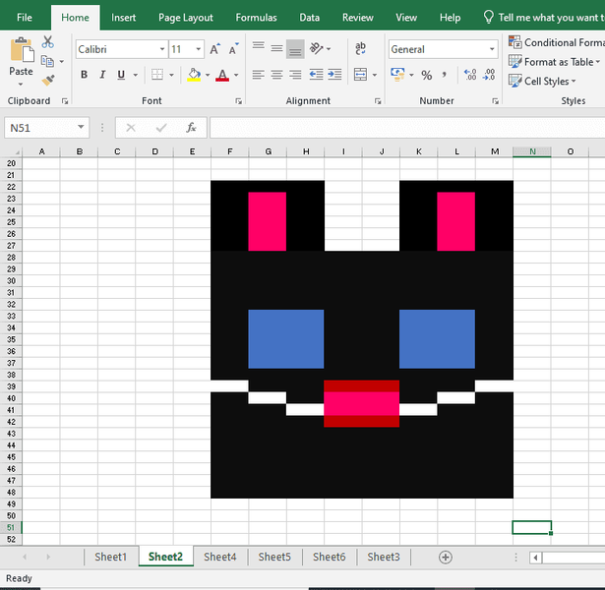Open the font color dropdown arrow
This screenshot has height=590, width=605.
click(x=236, y=75)
